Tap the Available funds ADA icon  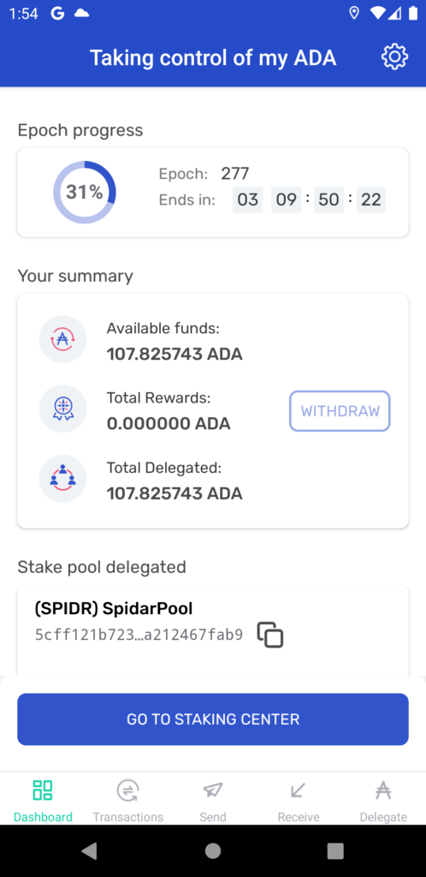(62, 339)
